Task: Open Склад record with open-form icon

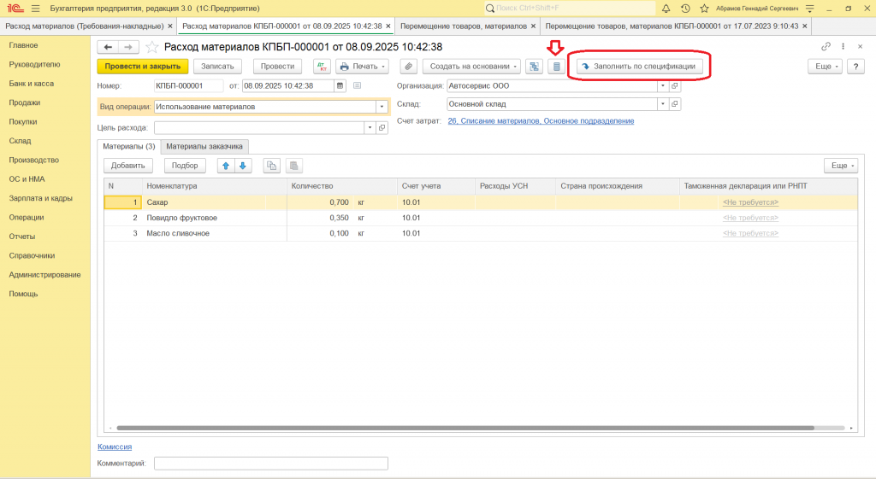Action: pos(675,104)
